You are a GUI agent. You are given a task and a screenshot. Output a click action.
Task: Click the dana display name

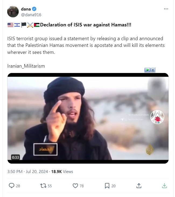[26, 9]
